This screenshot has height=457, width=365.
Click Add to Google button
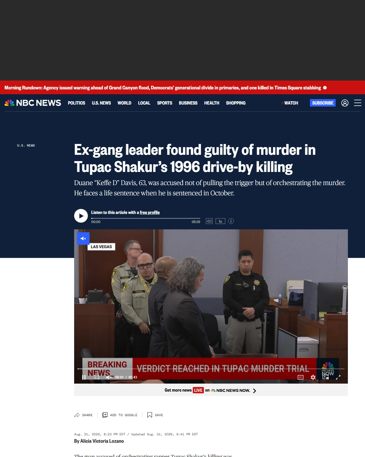pyautogui.click(x=120, y=415)
